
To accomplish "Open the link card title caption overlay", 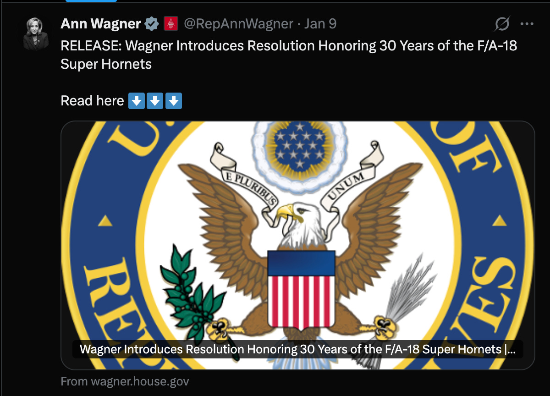I will pyautogui.click(x=297, y=350).
